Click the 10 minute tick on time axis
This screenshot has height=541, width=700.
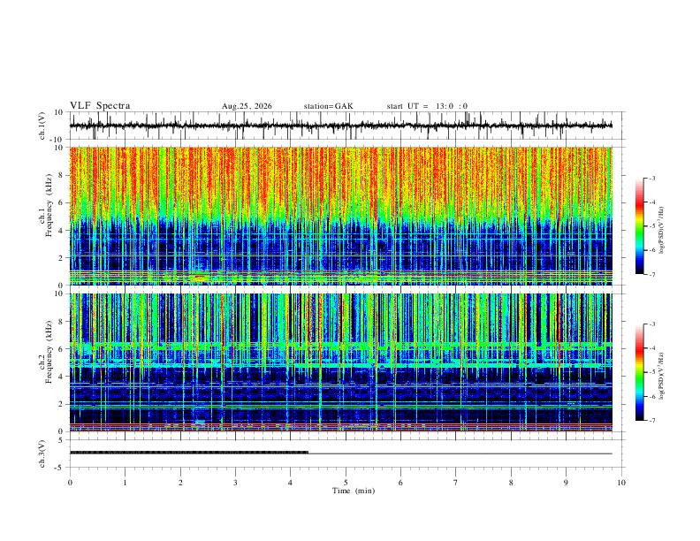[621, 483]
